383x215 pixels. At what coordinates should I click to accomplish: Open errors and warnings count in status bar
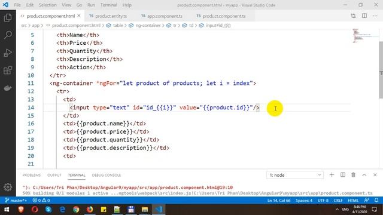pyautogui.click(x=41, y=201)
